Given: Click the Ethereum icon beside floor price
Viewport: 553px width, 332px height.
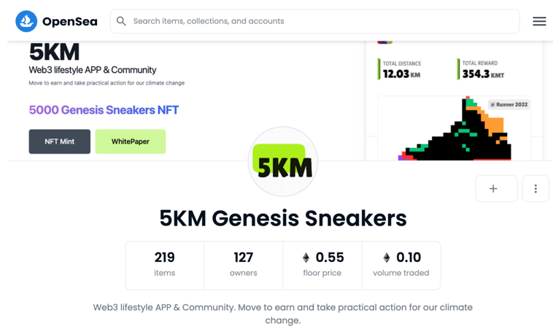Looking at the screenshot, I should click(306, 258).
